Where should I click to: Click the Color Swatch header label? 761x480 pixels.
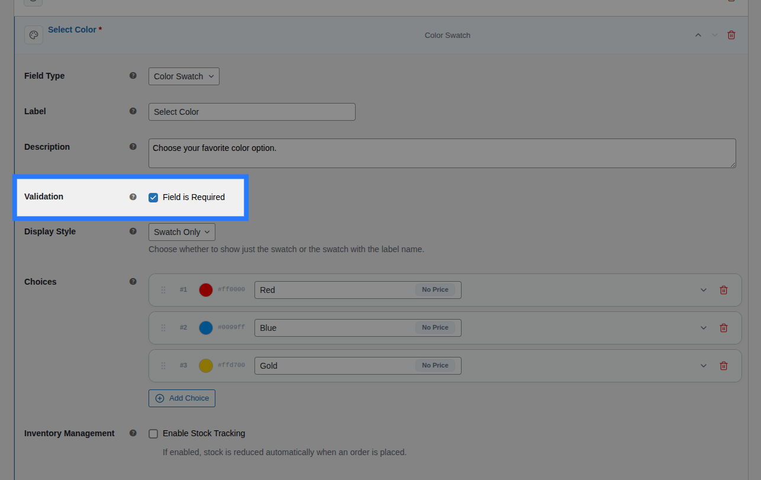[447, 36]
